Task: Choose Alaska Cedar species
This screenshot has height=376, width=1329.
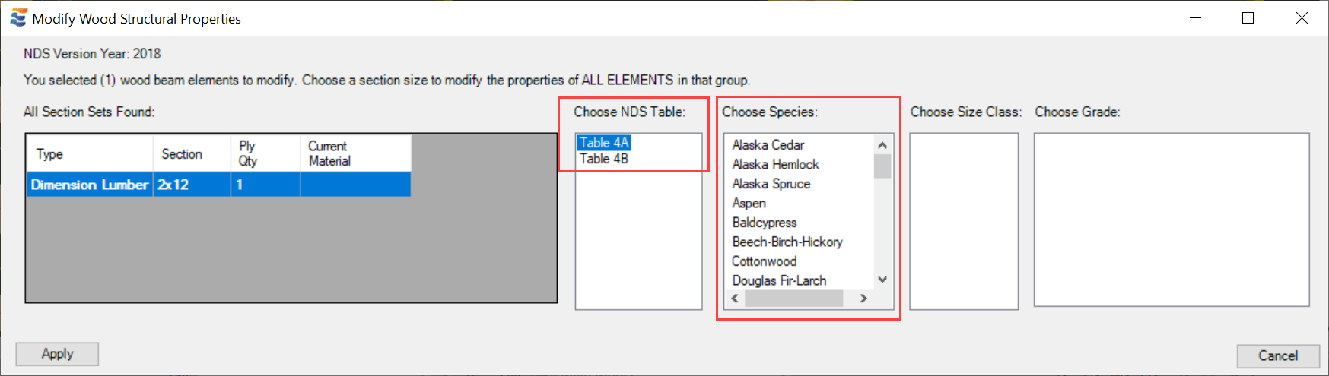Action: pyautogui.click(x=768, y=144)
